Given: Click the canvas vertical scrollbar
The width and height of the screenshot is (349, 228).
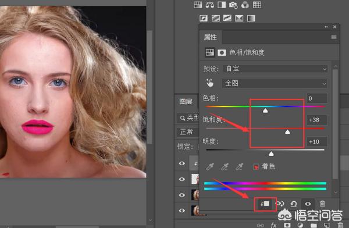Looking at the screenshot, I should click(150, 87).
